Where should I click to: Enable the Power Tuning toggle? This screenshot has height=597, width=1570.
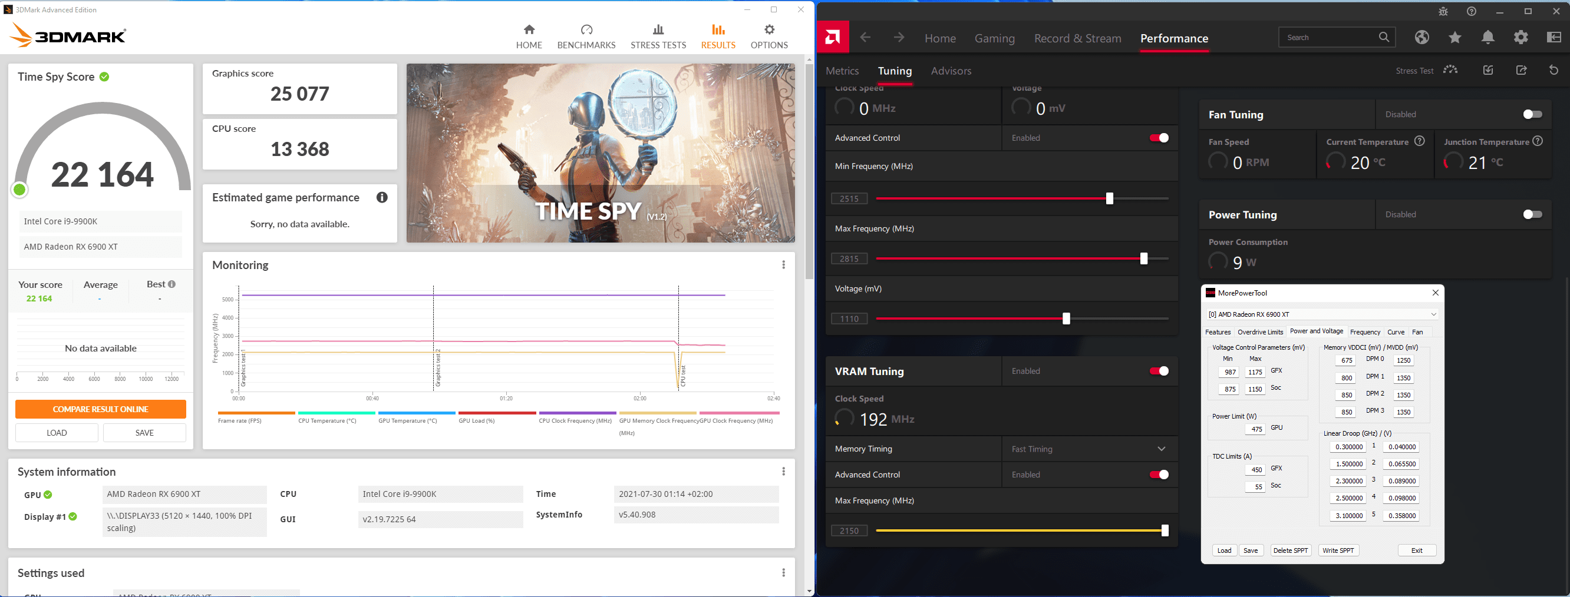click(x=1532, y=214)
